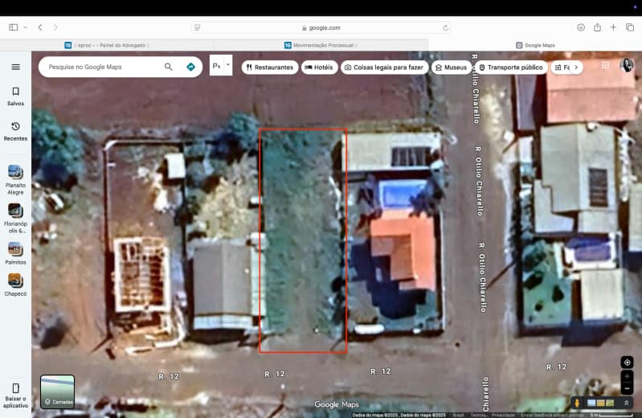Open the Planalto Alegre recent place
This screenshot has height=418, width=642.
[x=15, y=180]
